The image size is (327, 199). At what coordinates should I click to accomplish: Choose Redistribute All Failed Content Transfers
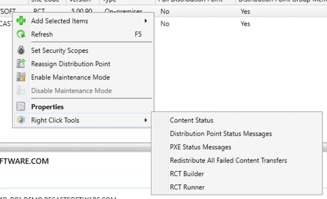pyautogui.click(x=228, y=160)
